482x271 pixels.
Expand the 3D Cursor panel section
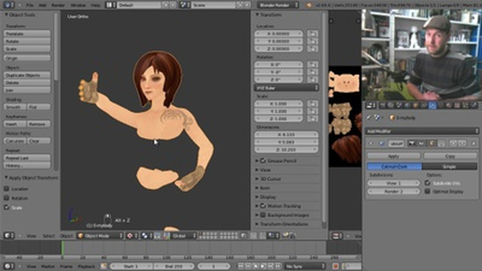pos(271,179)
